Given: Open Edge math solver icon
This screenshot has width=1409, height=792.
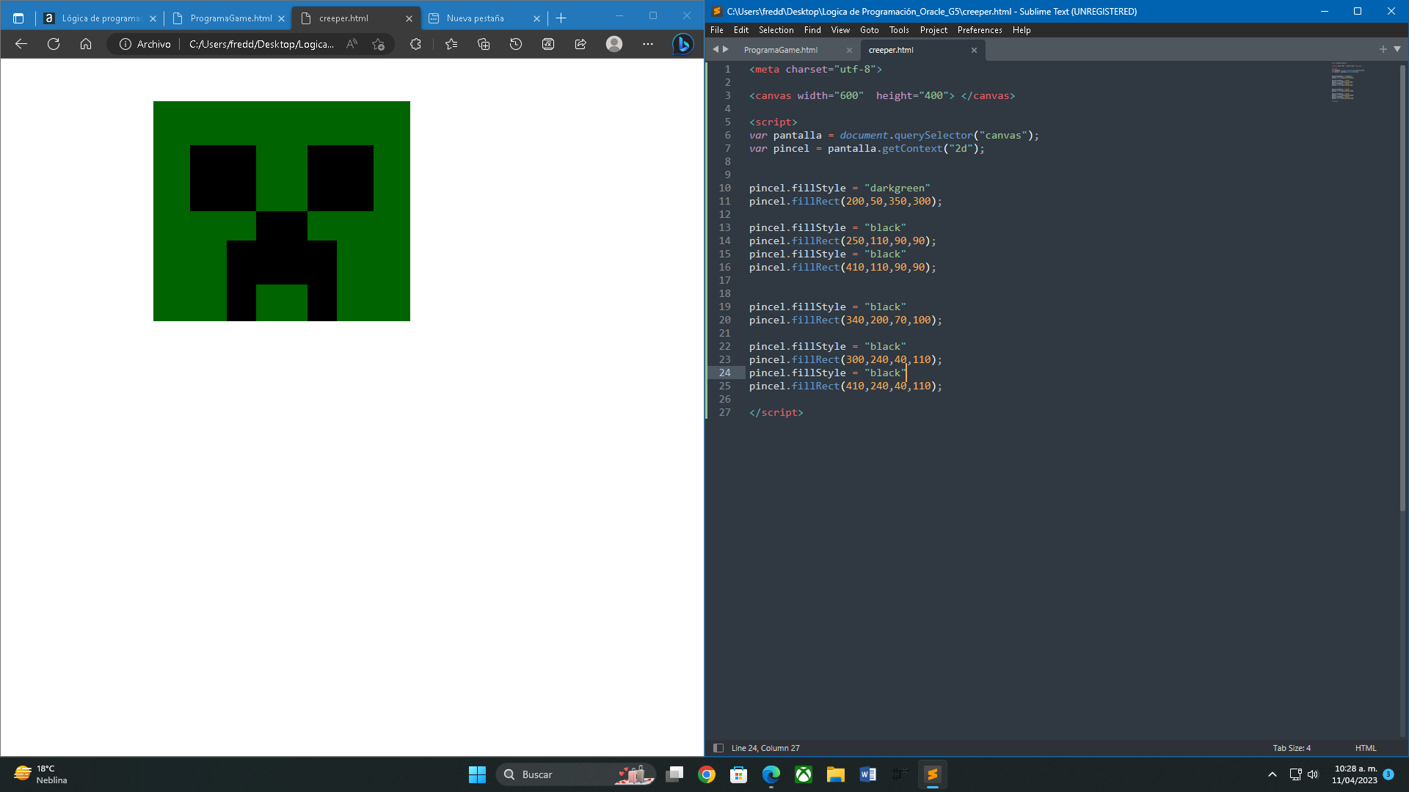Looking at the screenshot, I should coord(548,44).
